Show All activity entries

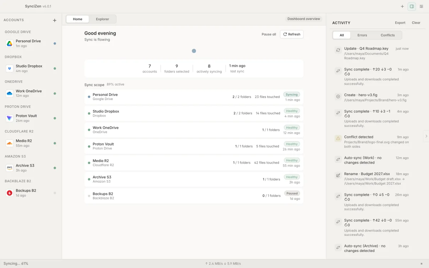[342, 35]
